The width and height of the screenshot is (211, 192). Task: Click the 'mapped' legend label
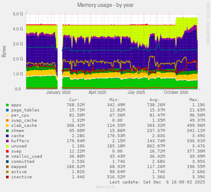point(19,167)
